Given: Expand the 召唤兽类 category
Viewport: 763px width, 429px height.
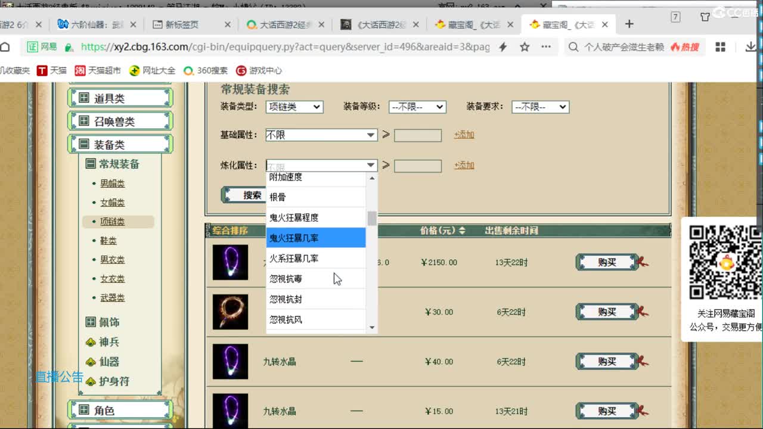Looking at the screenshot, I should pyautogui.click(x=120, y=121).
